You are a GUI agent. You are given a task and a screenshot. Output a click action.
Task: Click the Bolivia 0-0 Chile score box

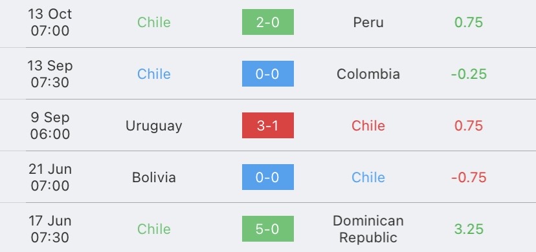tap(267, 177)
